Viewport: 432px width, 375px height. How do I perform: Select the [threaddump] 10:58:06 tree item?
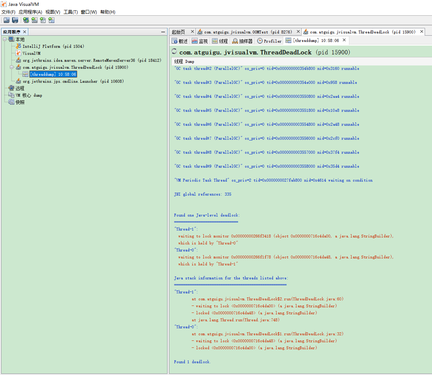coord(53,74)
